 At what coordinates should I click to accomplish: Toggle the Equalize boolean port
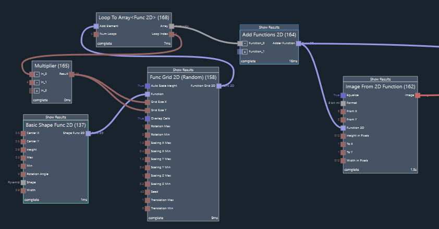click(343, 95)
